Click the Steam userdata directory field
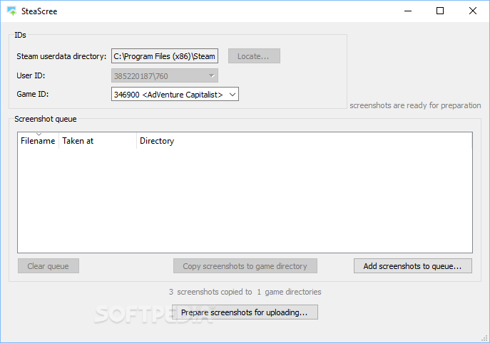Screen dimensions: 490x343 (165, 56)
